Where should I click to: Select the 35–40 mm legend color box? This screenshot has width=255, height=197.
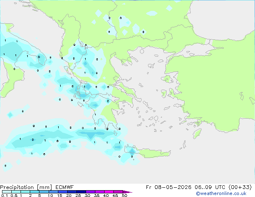click(100, 192)
